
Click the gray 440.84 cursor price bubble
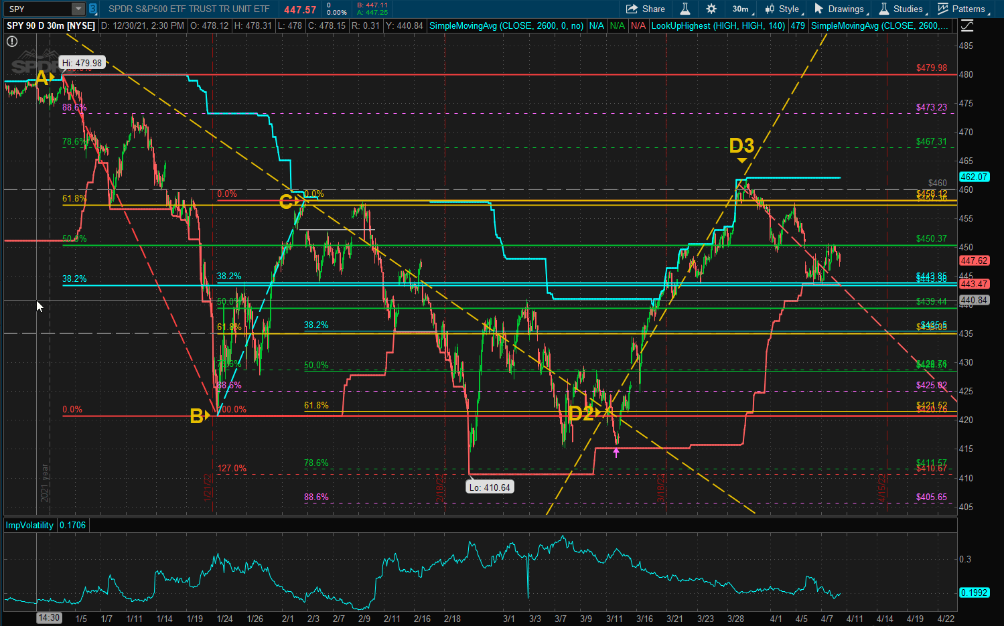pos(974,300)
